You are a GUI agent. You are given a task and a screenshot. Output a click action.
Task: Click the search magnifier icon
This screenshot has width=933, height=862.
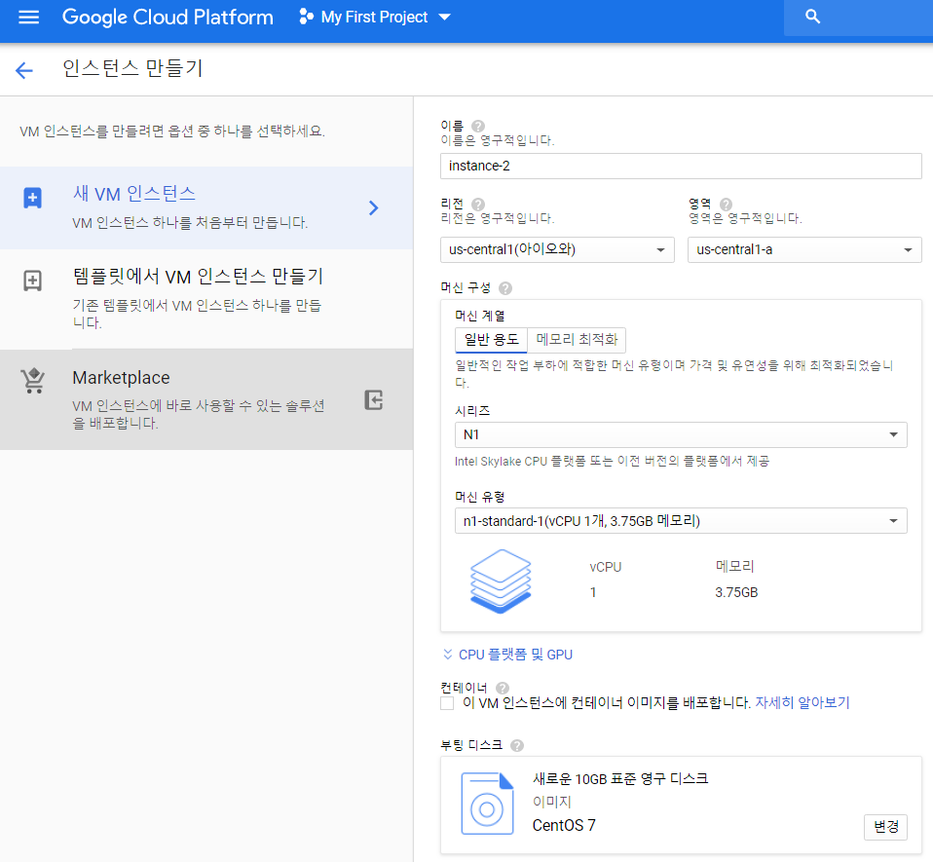(812, 17)
